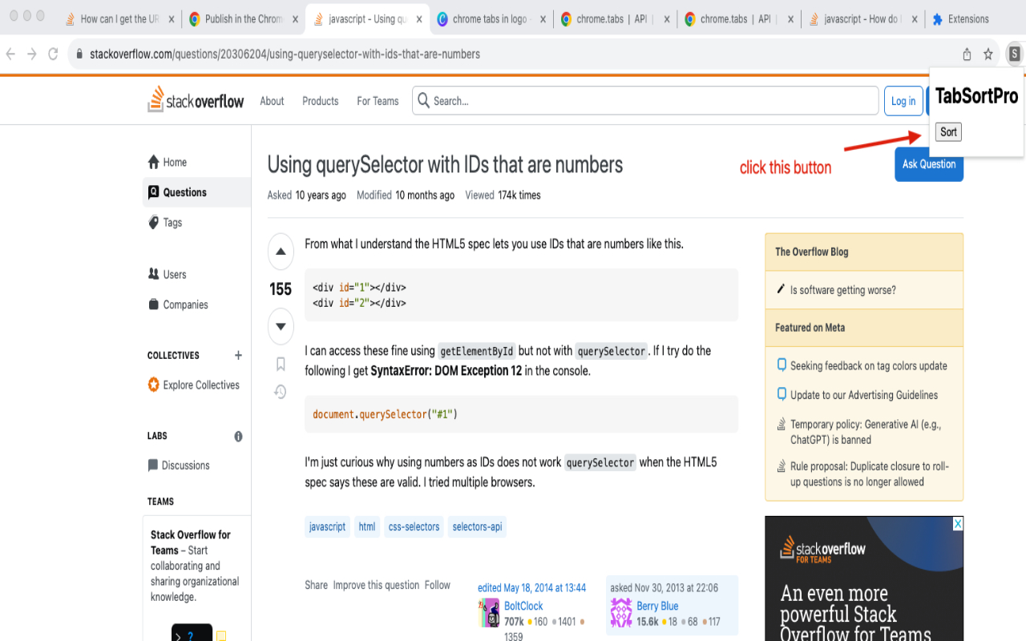Image resolution: width=1026 pixels, height=641 pixels.
Task: Open the question's activity history icon
Action: point(281,392)
